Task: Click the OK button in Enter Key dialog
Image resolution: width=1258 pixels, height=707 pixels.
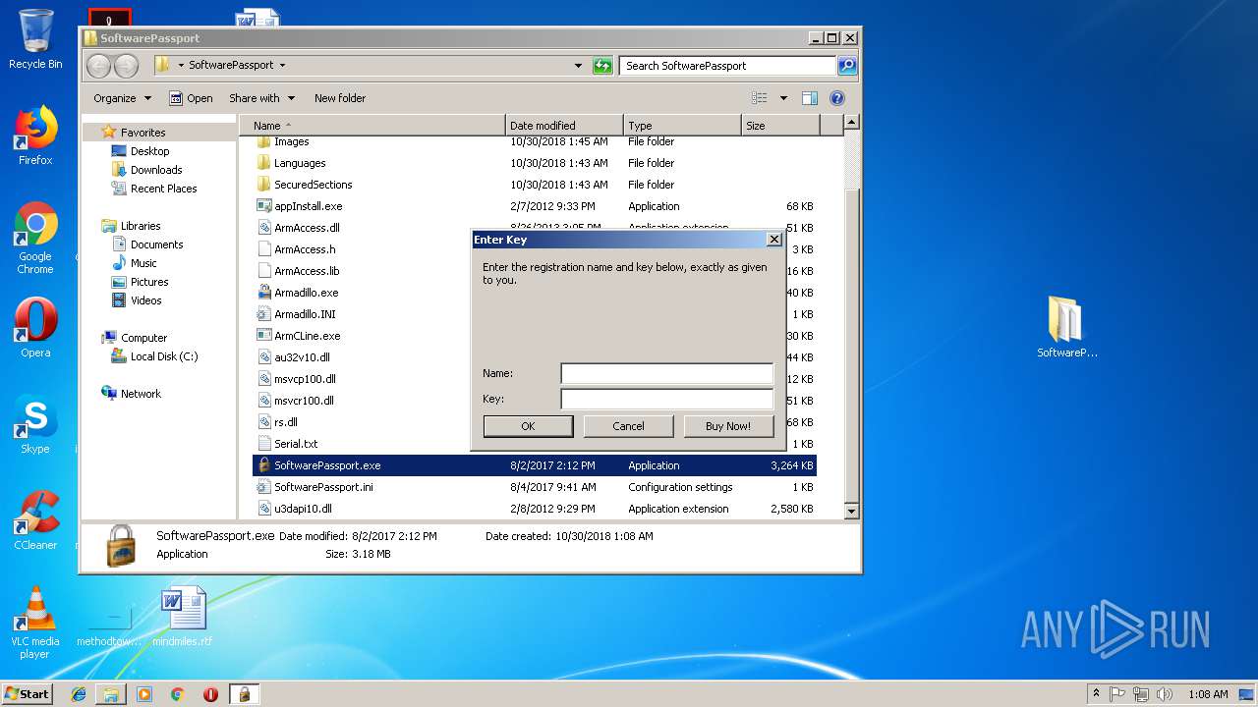Action: coord(528,426)
